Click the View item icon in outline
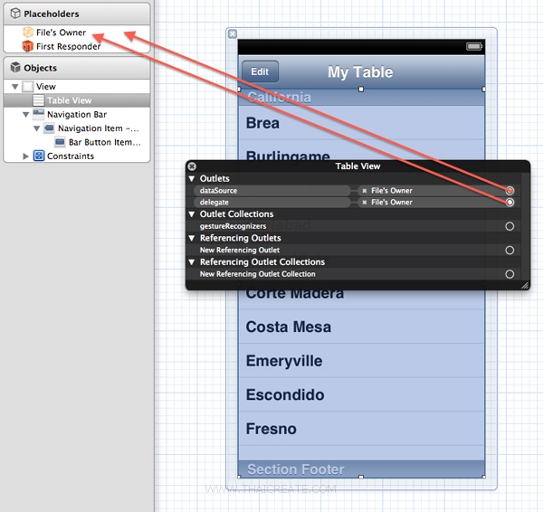 coord(28,86)
